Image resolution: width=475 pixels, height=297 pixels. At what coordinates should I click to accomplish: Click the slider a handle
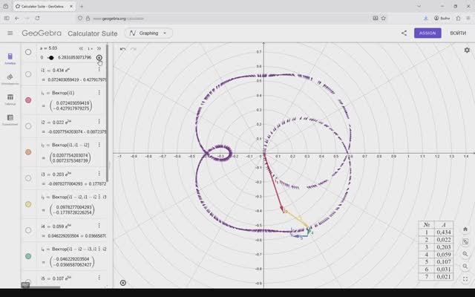click(51, 58)
